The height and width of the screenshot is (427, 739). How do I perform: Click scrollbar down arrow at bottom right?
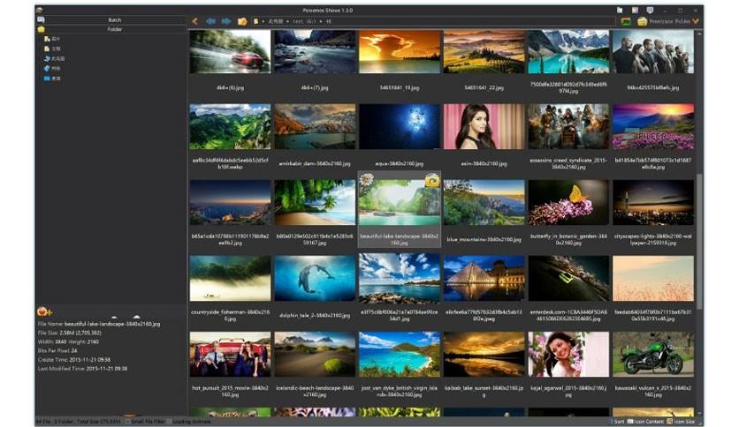click(699, 414)
